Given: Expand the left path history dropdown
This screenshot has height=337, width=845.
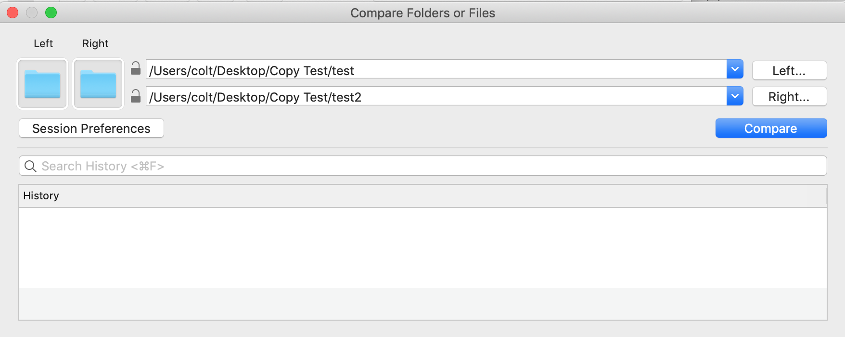Looking at the screenshot, I should (x=735, y=69).
